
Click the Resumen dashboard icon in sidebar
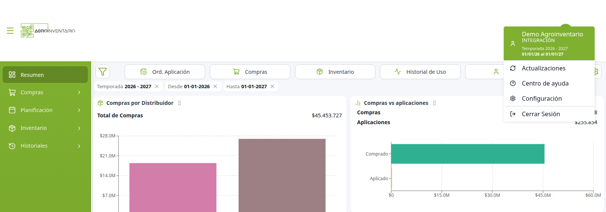click(12, 75)
